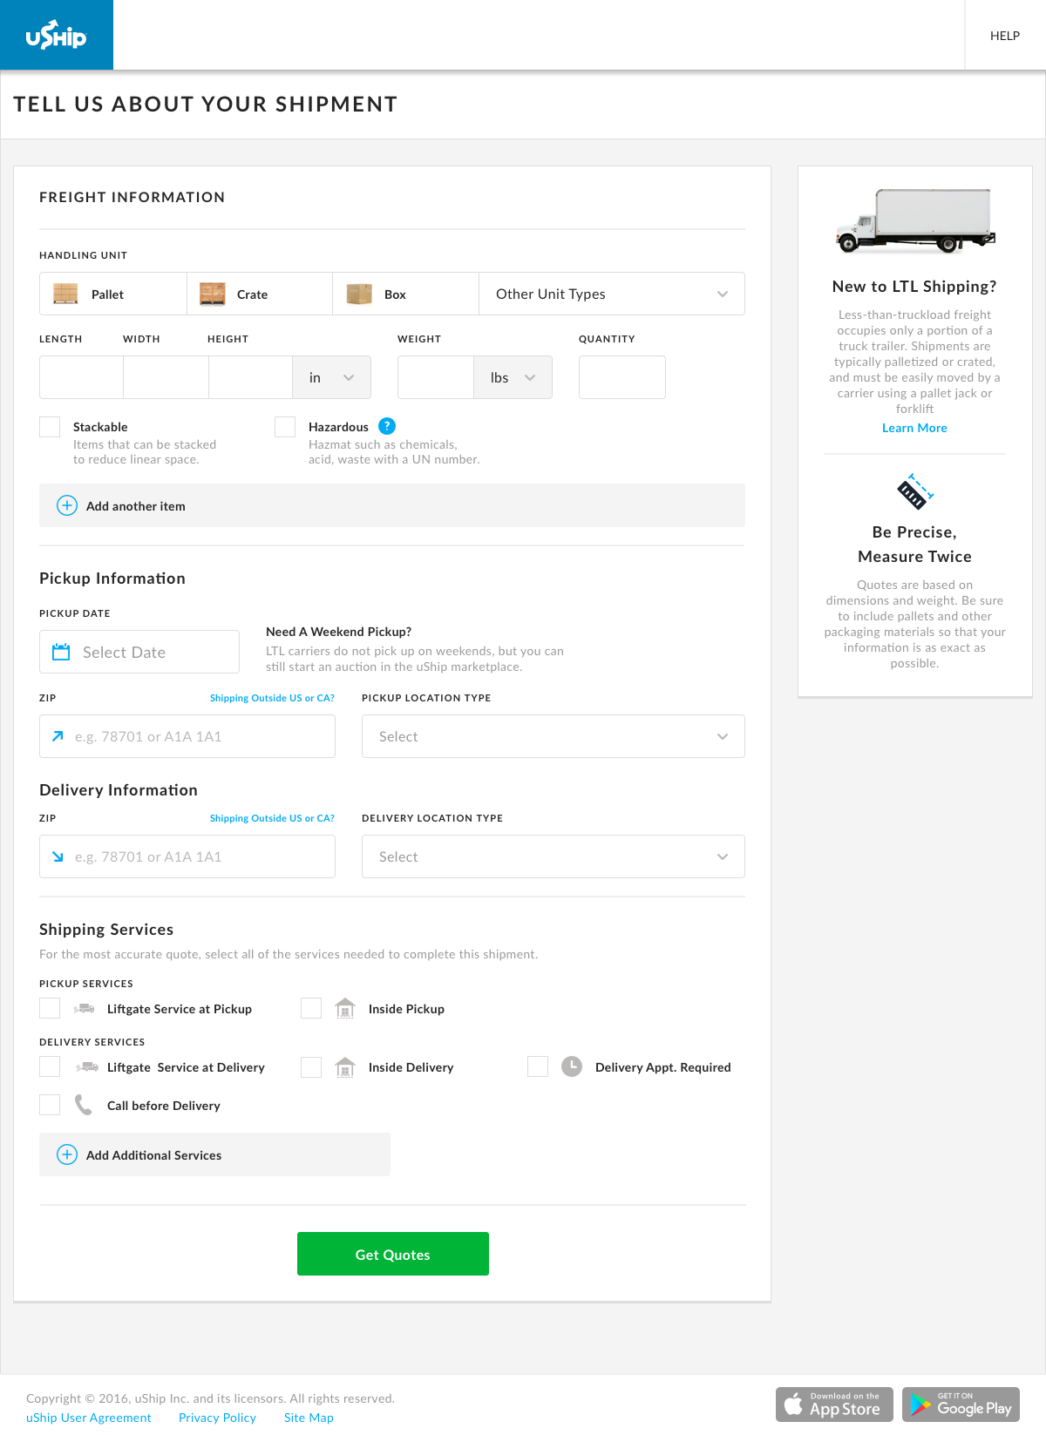This screenshot has height=1435, width=1046.
Task: Tick Liftgate Service at Pickup checkbox
Action: (x=50, y=1008)
